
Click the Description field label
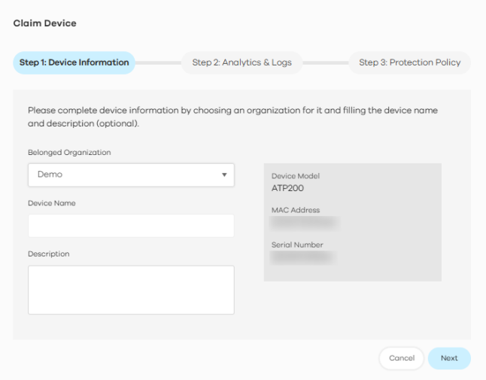[x=49, y=254]
